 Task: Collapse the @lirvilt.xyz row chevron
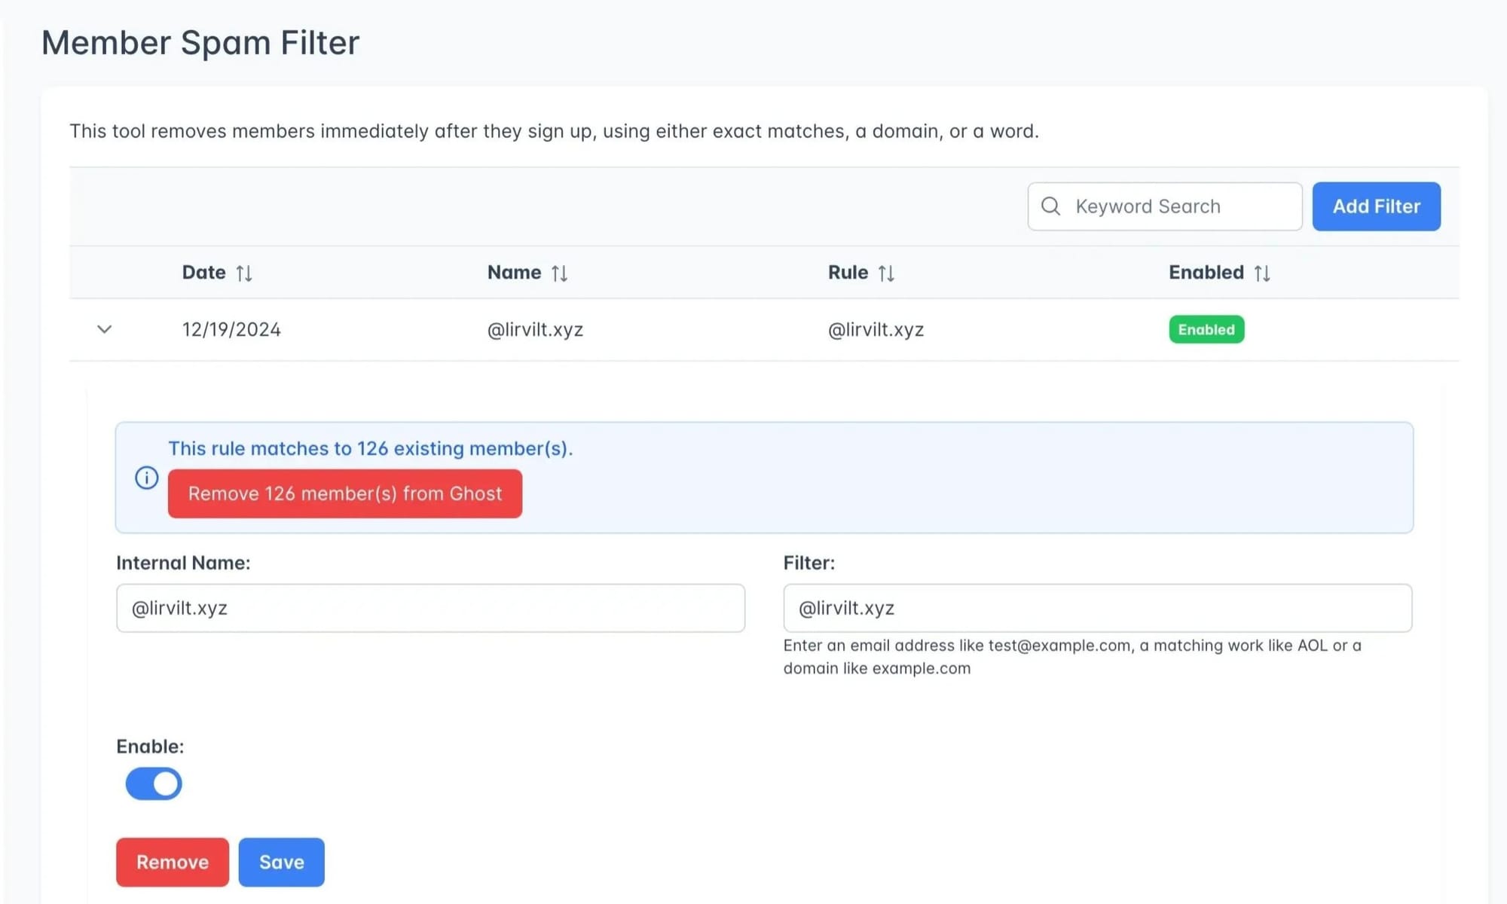(105, 329)
